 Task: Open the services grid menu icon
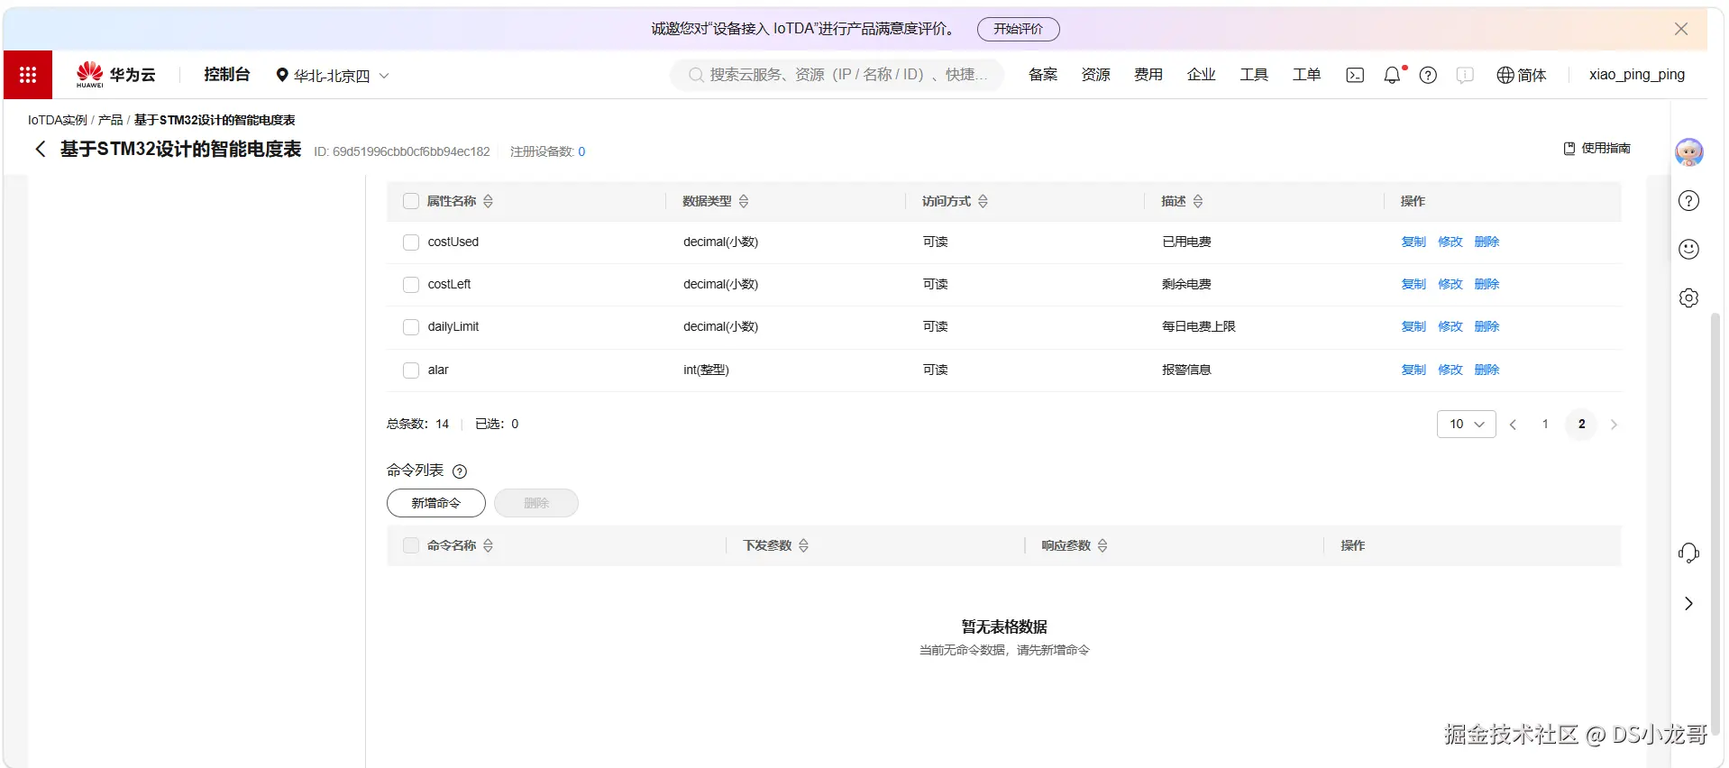click(28, 75)
